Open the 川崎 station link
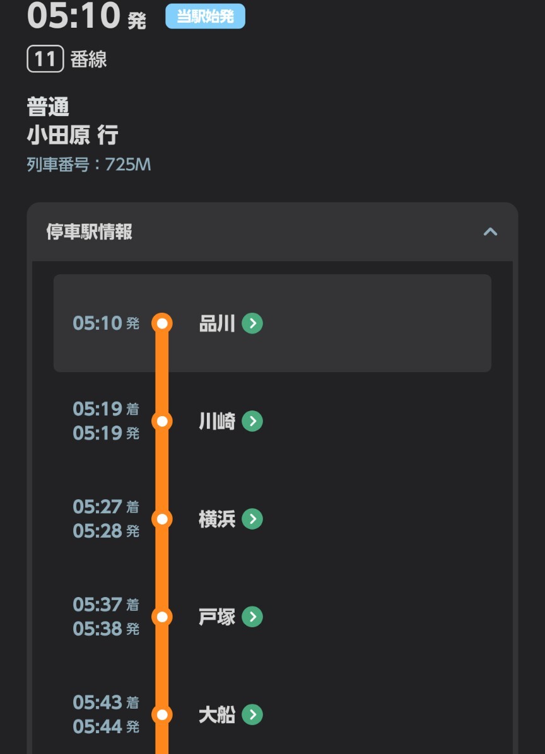545x754 pixels. click(217, 421)
